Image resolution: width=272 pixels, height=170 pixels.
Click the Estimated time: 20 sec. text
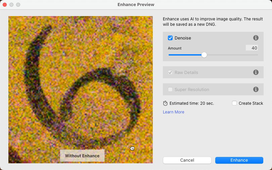coord(192,103)
